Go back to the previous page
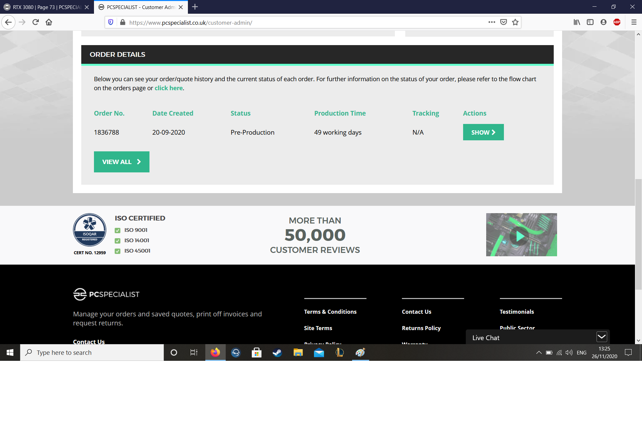This screenshot has width=642, height=437. click(x=8, y=22)
